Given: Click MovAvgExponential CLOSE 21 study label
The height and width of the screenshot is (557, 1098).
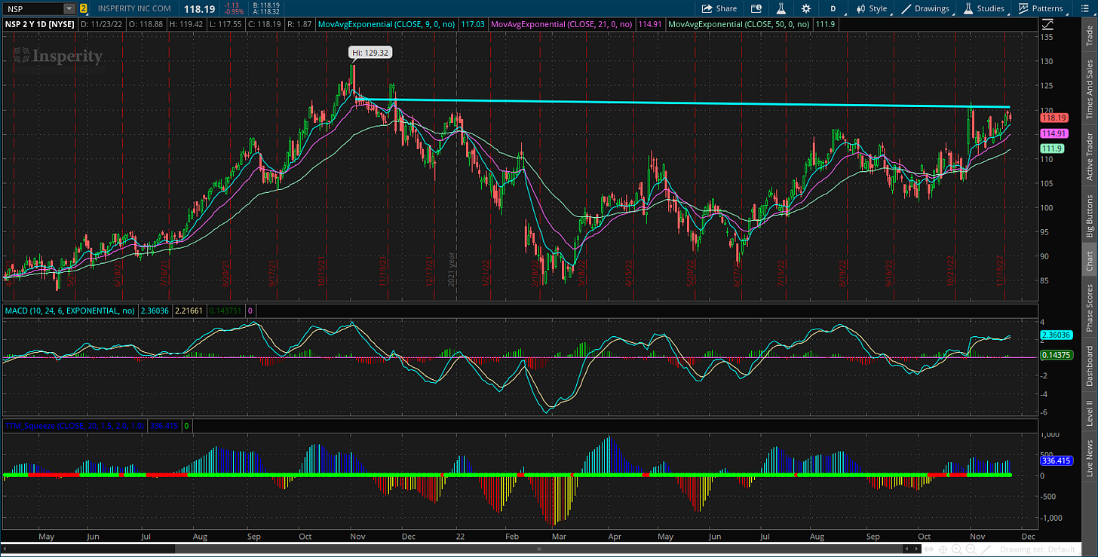Looking at the screenshot, I should click(x=560, y=25).
